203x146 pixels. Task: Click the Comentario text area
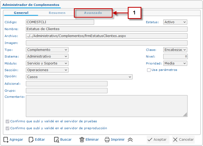(106, 106)
